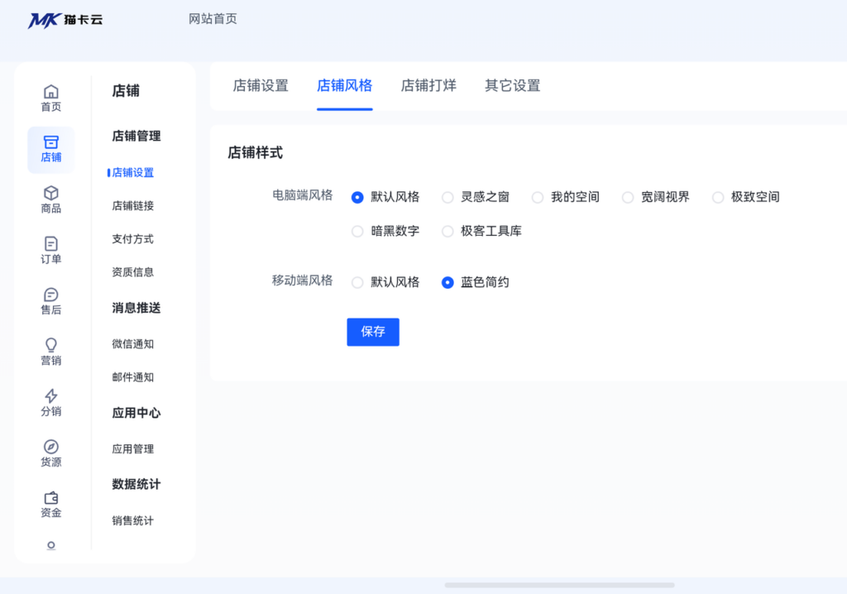Open 售后 after-sales icon
847x594 pixels.
[50, 302]
